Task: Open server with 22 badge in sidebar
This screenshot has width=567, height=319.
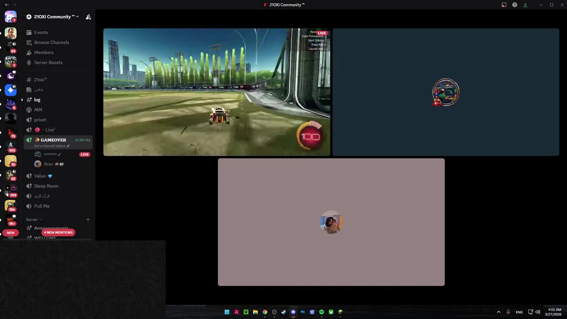Action: (11, 175)
